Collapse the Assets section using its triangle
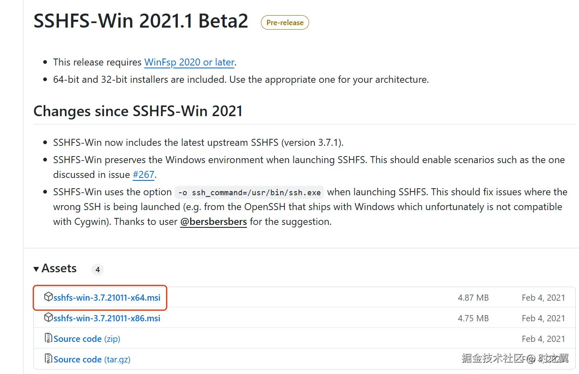 pos(36,269)
